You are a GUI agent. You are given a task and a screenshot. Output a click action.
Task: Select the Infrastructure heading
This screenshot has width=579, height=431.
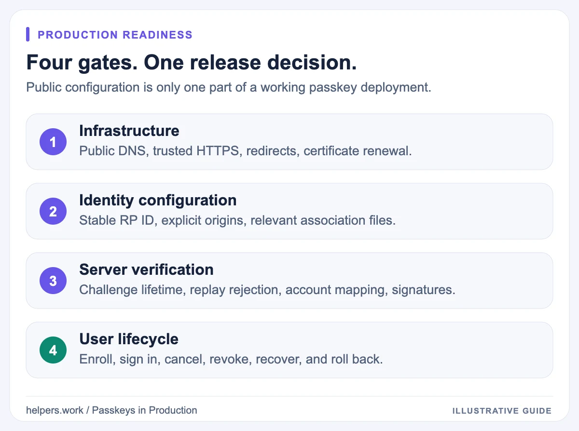click(x=129, y=131)
